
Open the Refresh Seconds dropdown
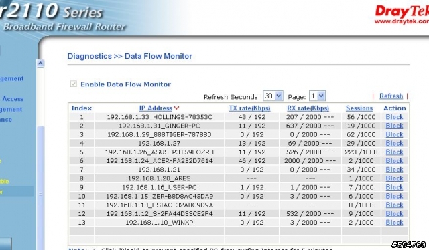coord(273,96)
